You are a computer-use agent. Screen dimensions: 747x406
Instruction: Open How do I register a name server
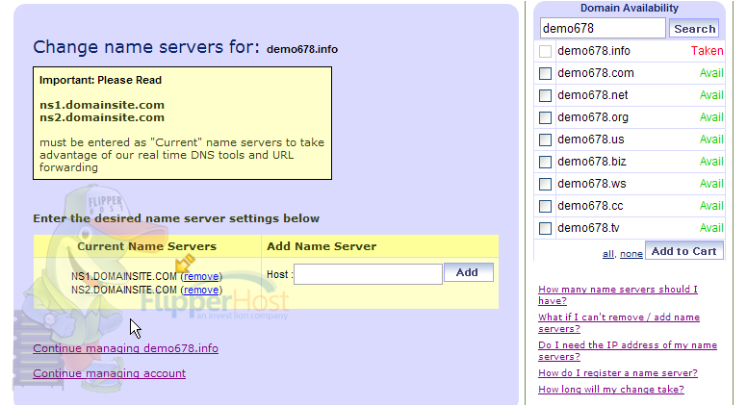click(x=618, y=373)
